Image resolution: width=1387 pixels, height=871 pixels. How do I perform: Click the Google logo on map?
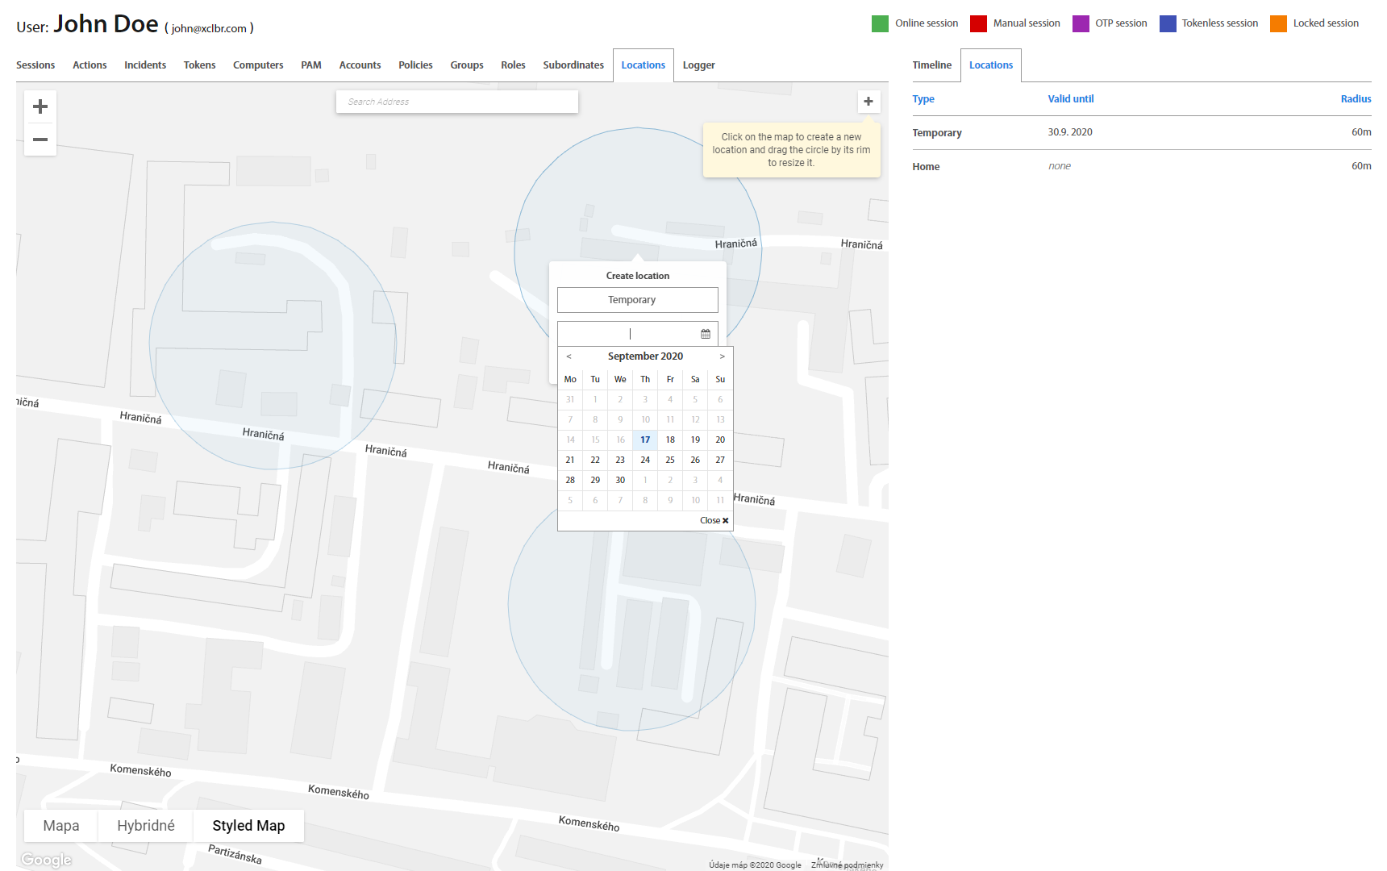click(47, 860)
